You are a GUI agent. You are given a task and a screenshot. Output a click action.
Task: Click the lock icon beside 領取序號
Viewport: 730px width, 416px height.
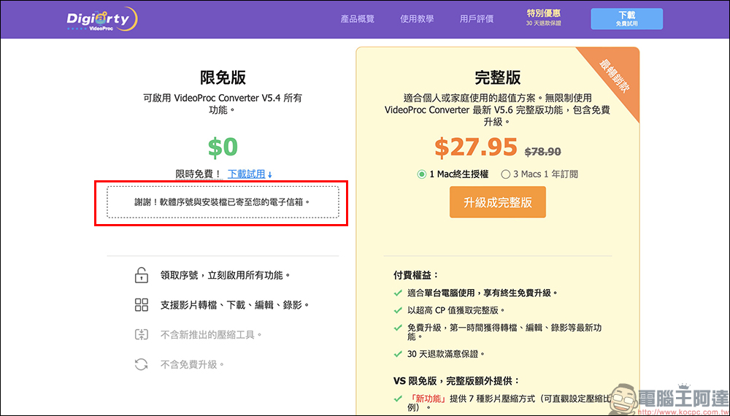point(141,275)
